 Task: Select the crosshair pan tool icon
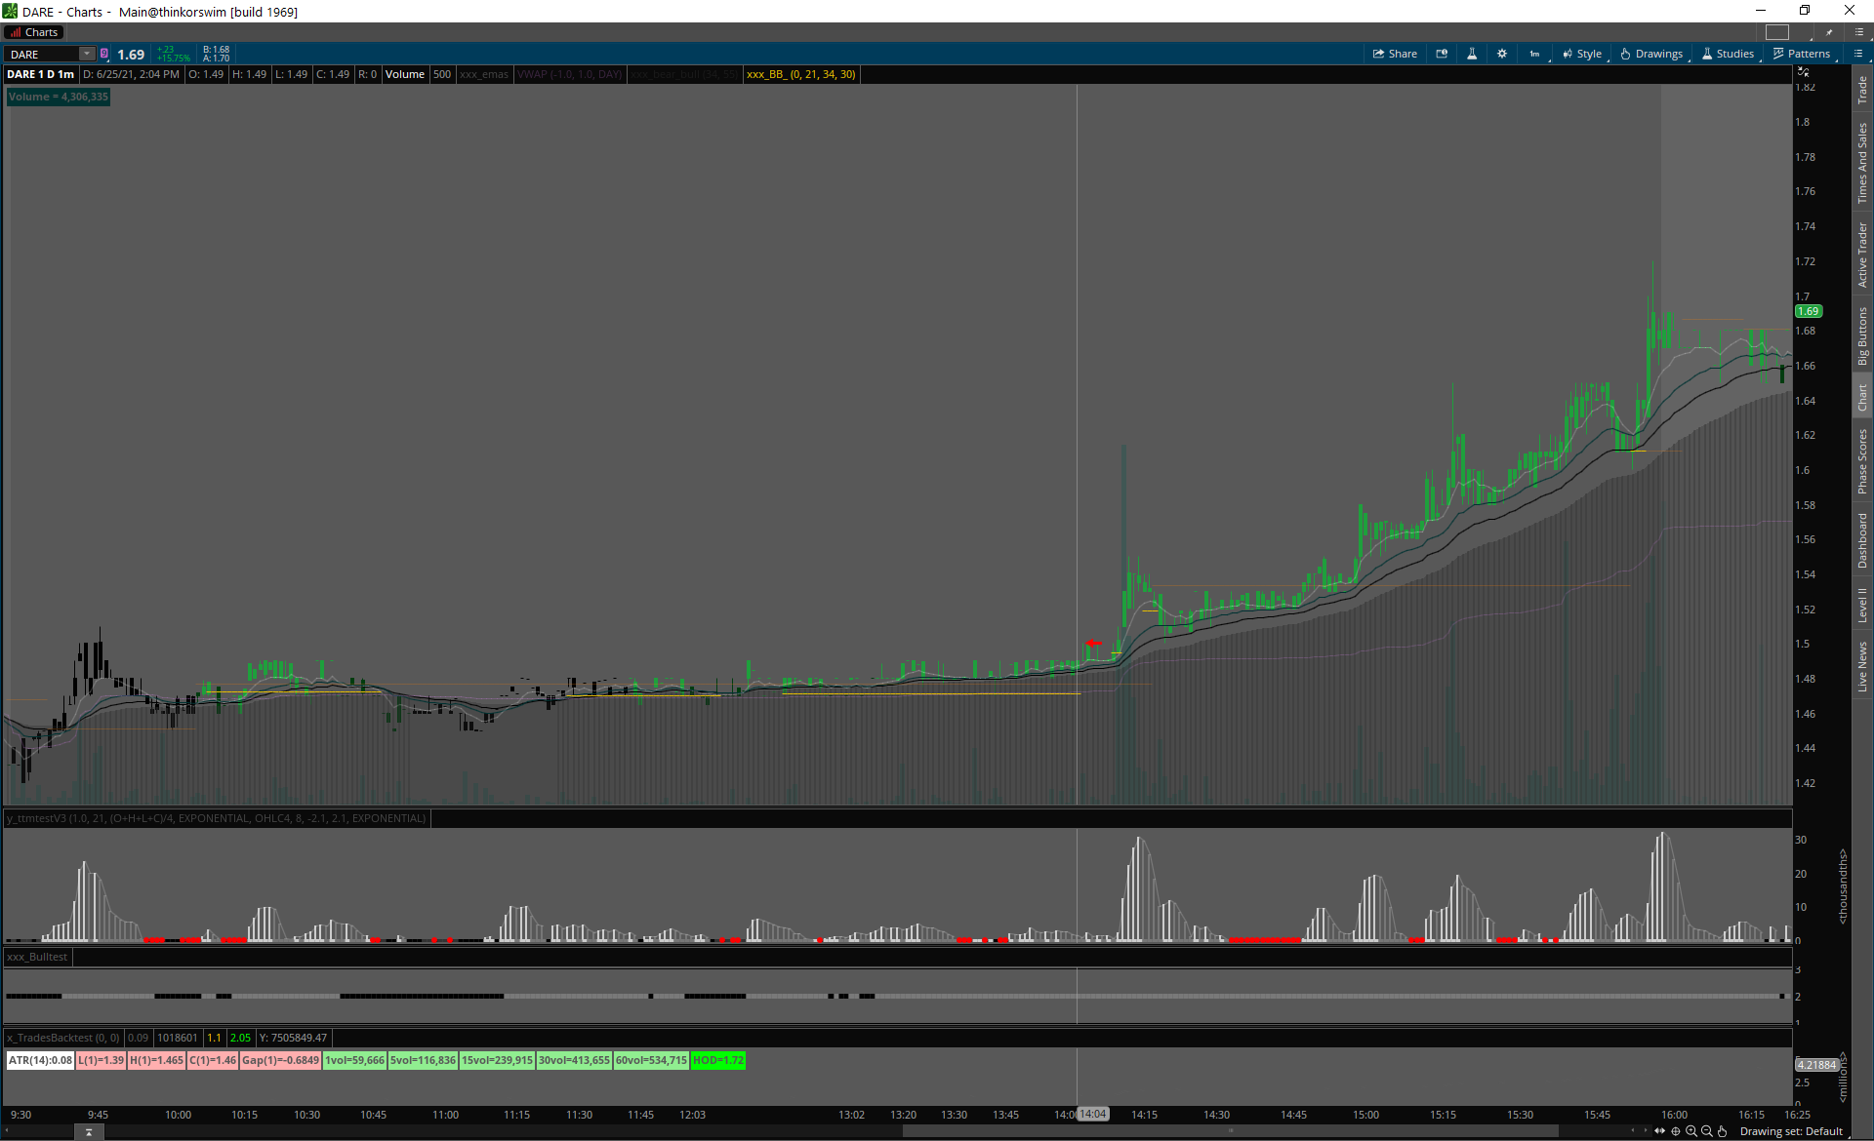1676,1131
